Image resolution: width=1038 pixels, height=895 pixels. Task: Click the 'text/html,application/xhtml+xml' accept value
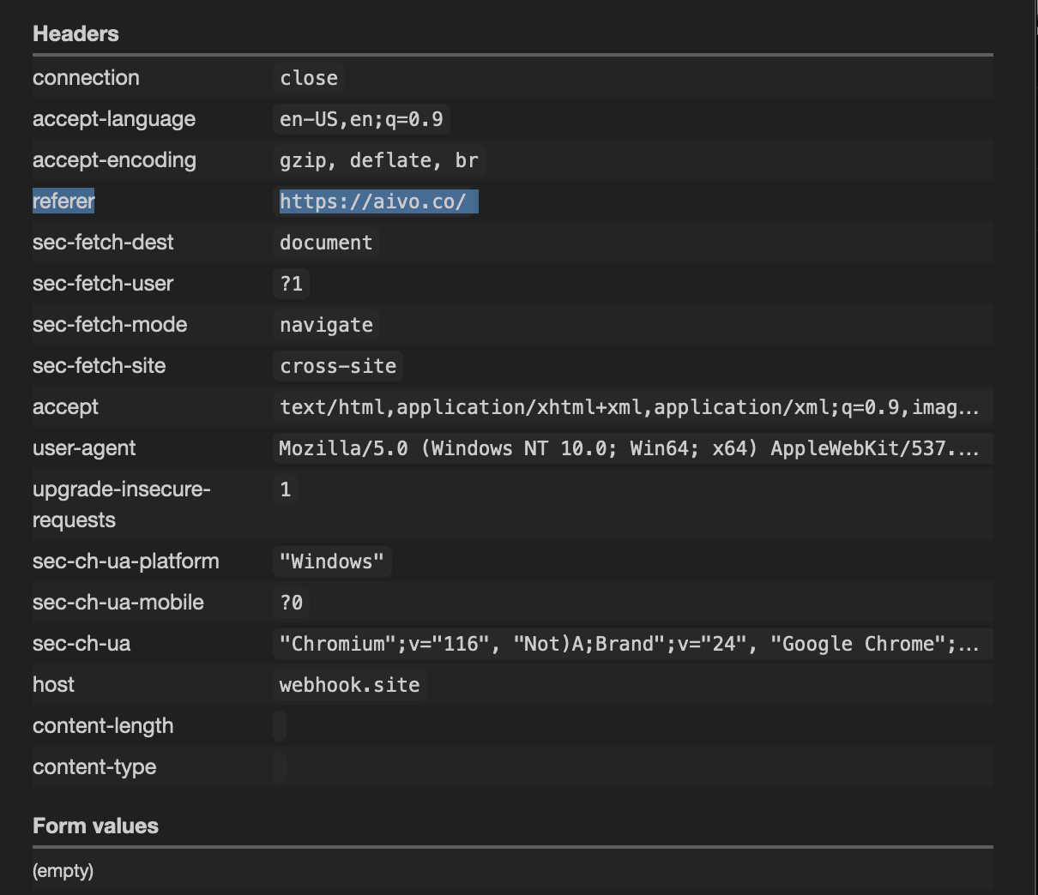pyautogui.click(x=633, y=407)
